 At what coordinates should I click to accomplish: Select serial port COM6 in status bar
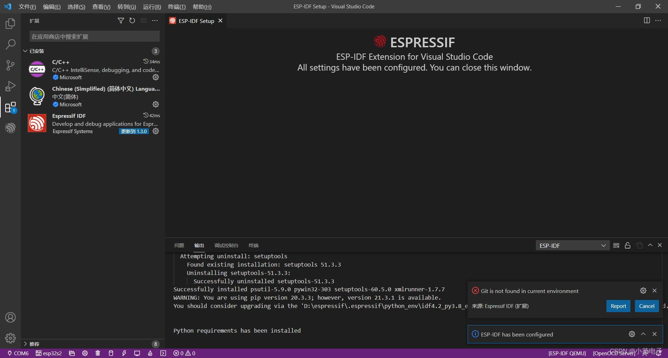18,353
